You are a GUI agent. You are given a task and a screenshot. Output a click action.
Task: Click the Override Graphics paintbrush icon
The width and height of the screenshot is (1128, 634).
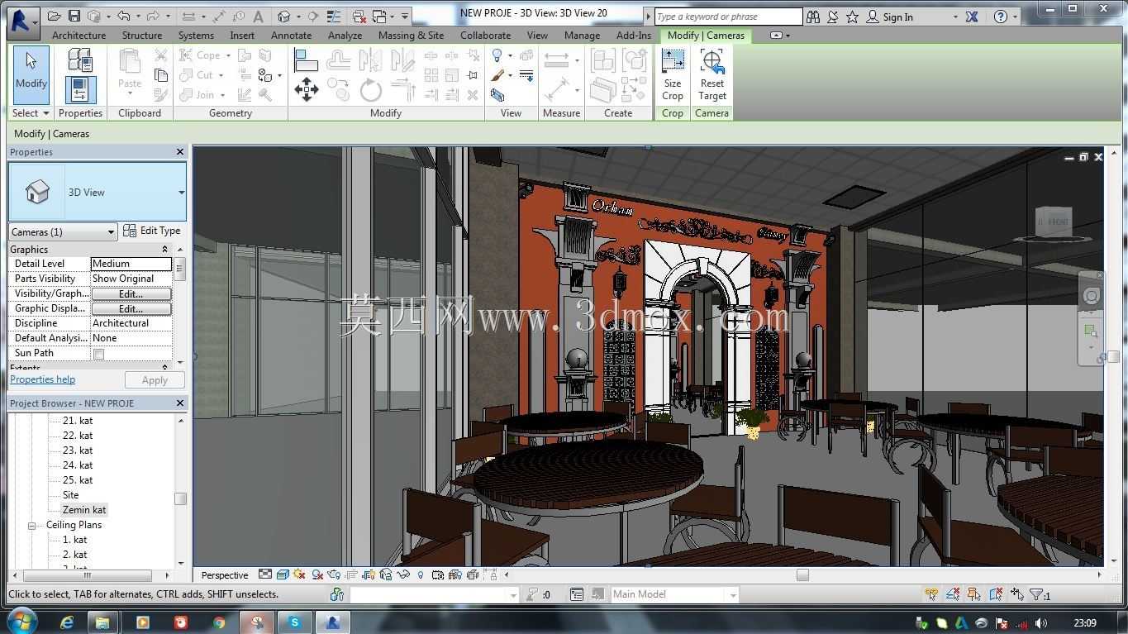(497, 75)
